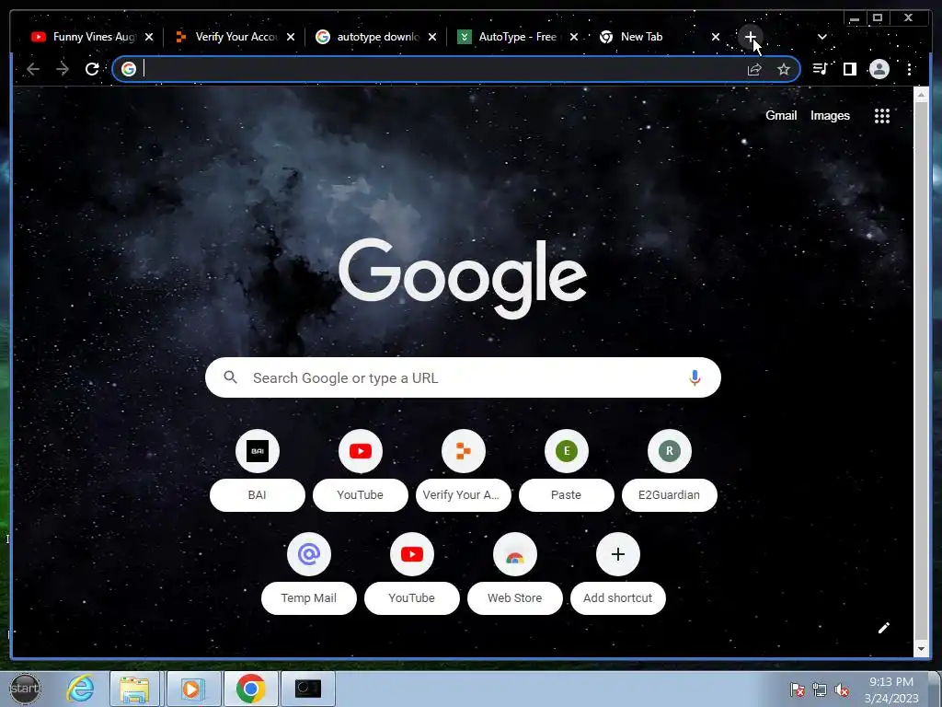Open Windows Explorer folder in taskbar
This screenshot has height=707, width=942.
click(x=134, y=689)
